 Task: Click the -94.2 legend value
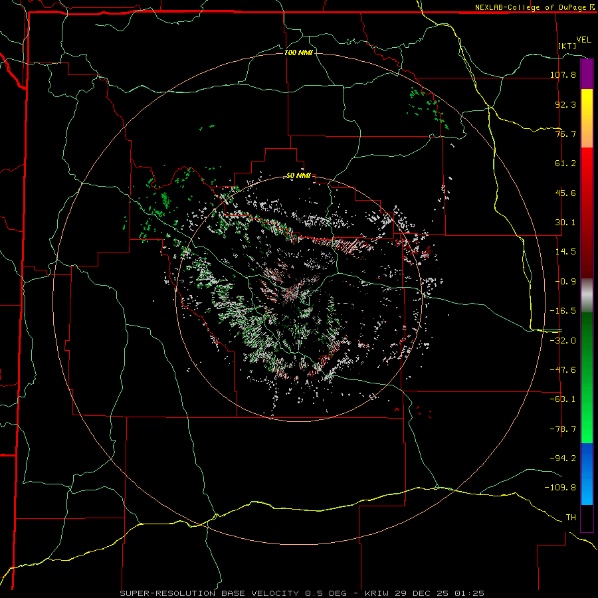[563, 458]
